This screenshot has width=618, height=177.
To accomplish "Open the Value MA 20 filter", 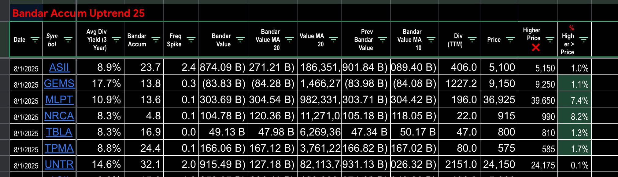I will (x=333, y=40).
